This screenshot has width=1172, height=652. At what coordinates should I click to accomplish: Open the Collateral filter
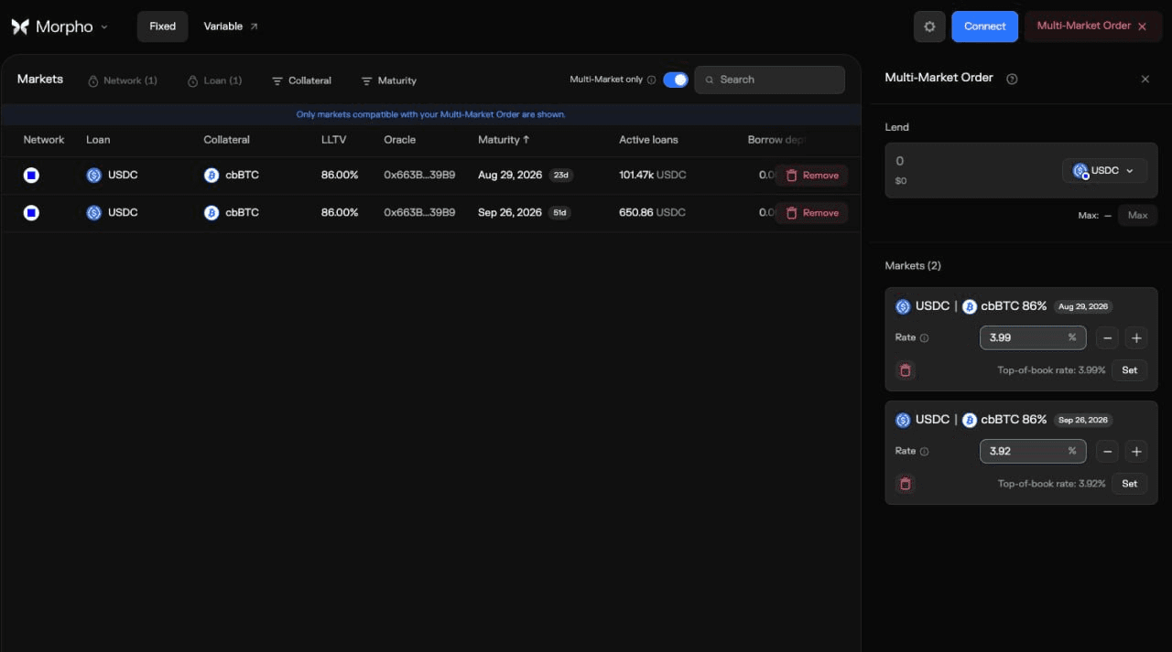click(x=302, y=80)
